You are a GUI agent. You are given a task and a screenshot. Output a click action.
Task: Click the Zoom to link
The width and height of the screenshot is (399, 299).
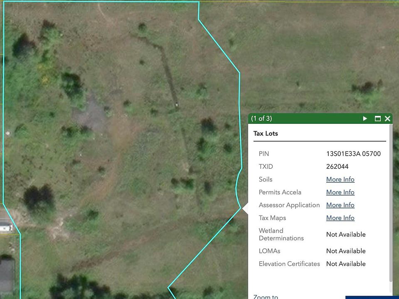pyautogui.click(x=266, y=297)
